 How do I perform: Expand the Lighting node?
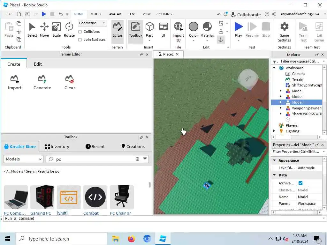[274, 131]
